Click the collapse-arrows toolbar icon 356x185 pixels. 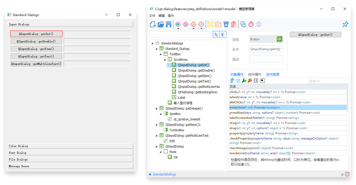(x=259, y=24)
